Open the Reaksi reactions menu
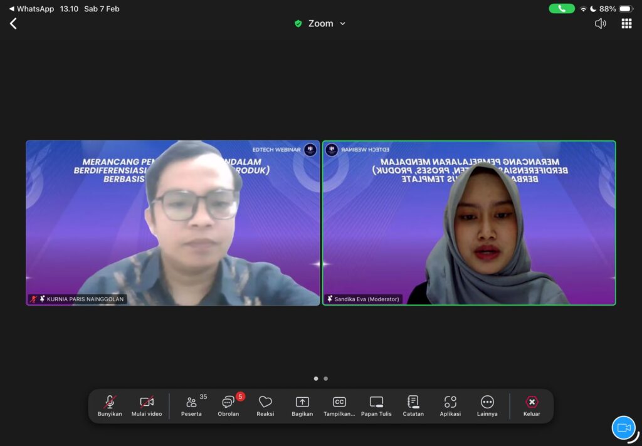This screenshot has width=642, height=446. pyautogui.click(x=265, y=405)
